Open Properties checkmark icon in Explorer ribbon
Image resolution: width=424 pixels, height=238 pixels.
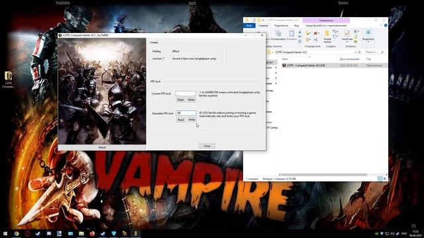(x=346, y=33)
